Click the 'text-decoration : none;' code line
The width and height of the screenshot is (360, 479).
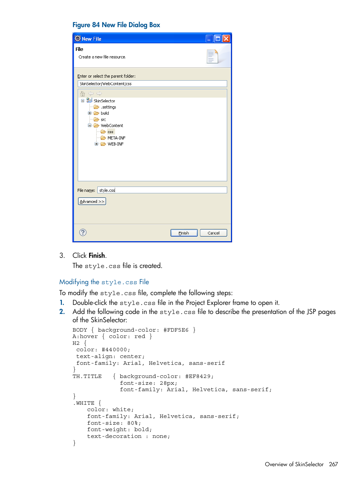129,436
